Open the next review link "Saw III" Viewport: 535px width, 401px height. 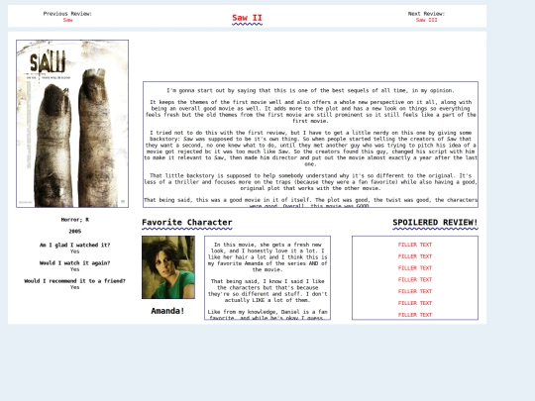click(426, 20)
